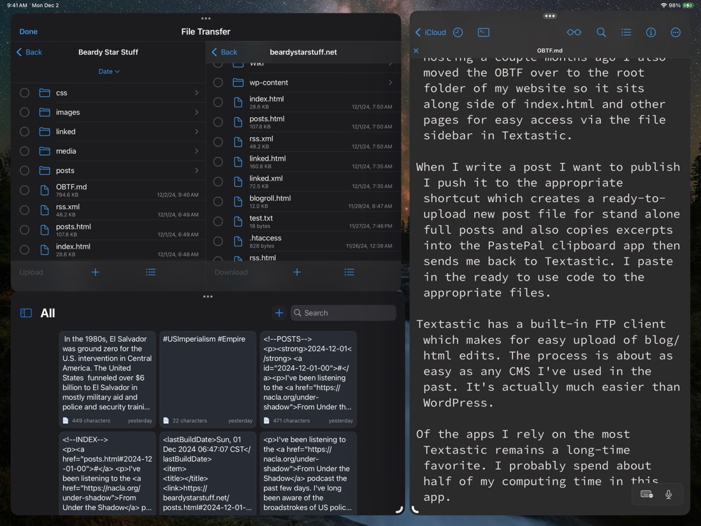Image resolution: width=701 pixels, height=526 pixels.
Task: Open the on-screen keyboard settings icon
Action: pos(646,494)
